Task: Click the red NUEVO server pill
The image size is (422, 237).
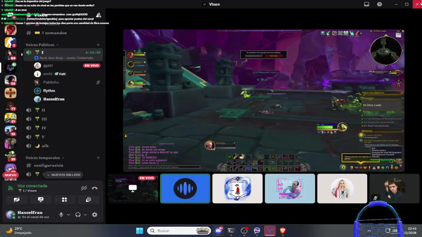Action: point(10,175)
